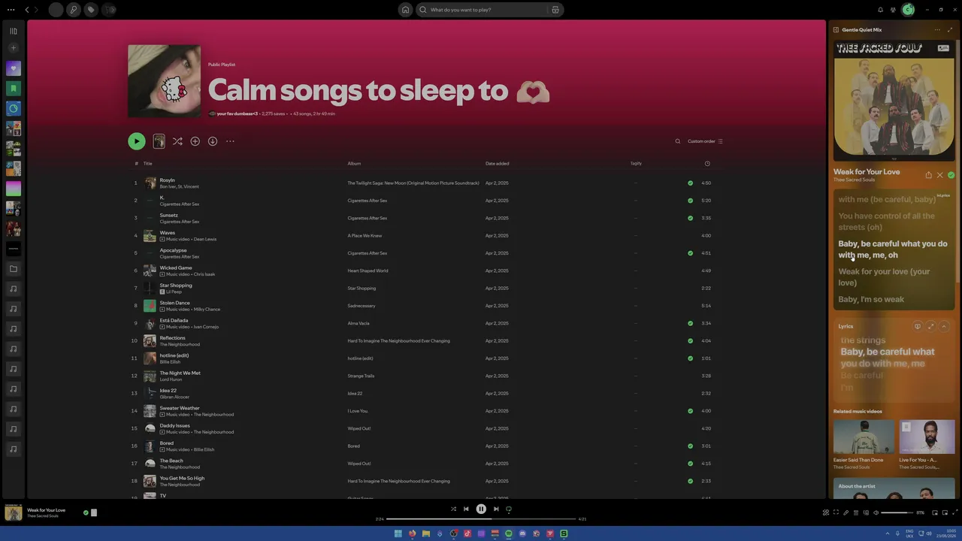Toggle saved checkmark beside now-playing song title
962x541 pixels.
click(x=86, y=512)
